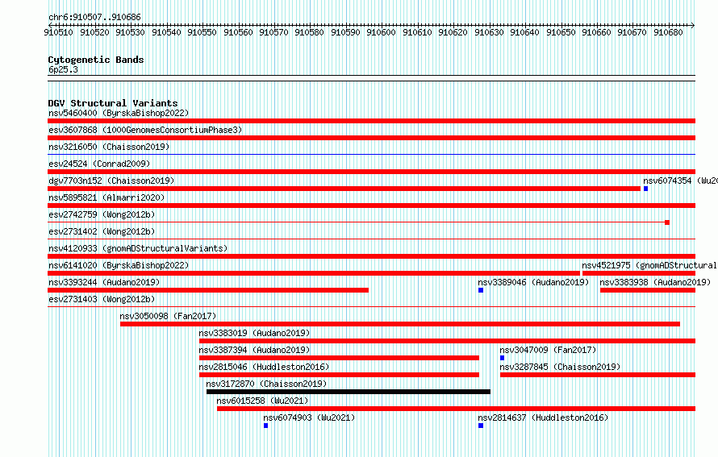Click the red bar of nsv3383019
Screen dimensions: 718x457
click(448, 341)
